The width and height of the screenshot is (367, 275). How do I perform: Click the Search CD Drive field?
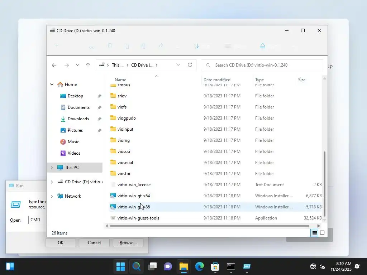click(262, 65)
